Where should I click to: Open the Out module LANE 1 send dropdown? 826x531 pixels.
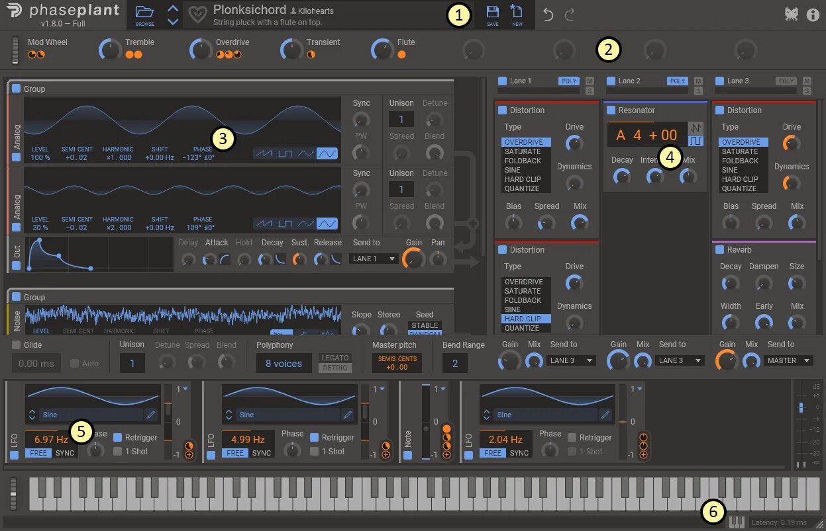374,259
